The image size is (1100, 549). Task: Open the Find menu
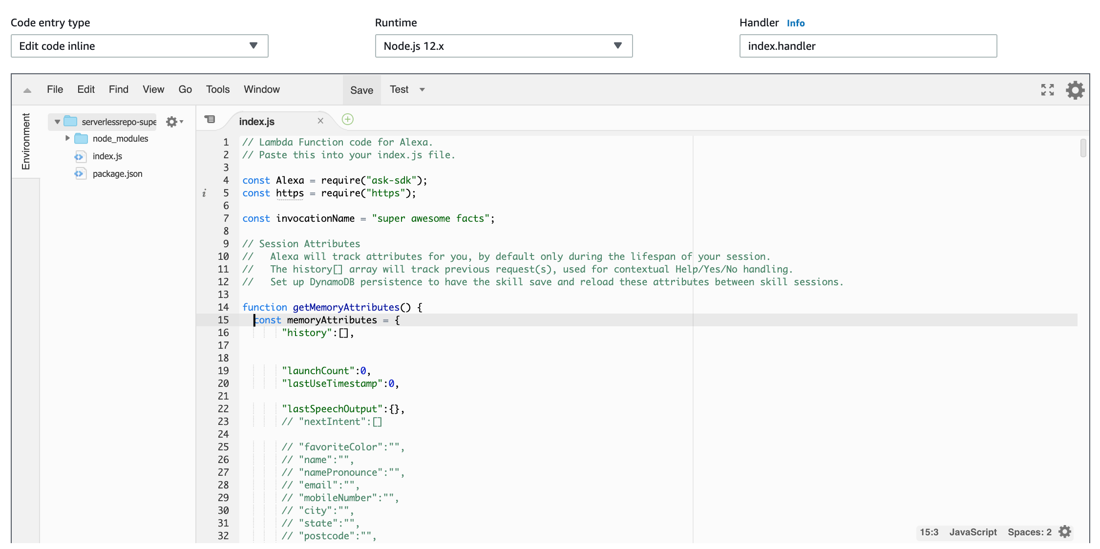[x=118, y=89]
